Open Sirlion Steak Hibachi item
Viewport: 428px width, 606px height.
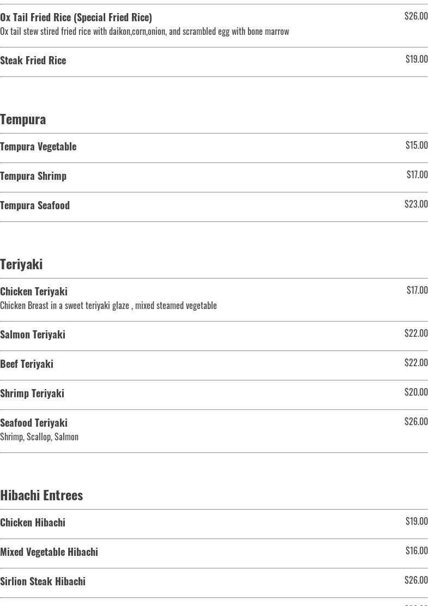43,581
